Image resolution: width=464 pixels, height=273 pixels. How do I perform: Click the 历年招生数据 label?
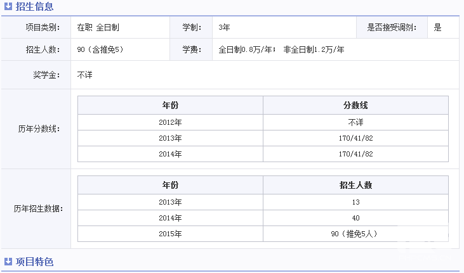(x=38, y=208)
